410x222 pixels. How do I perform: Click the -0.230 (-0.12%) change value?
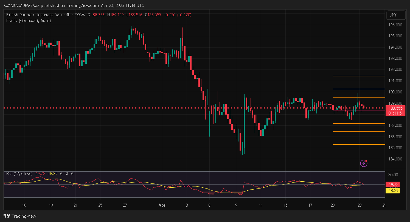[177, 15]
